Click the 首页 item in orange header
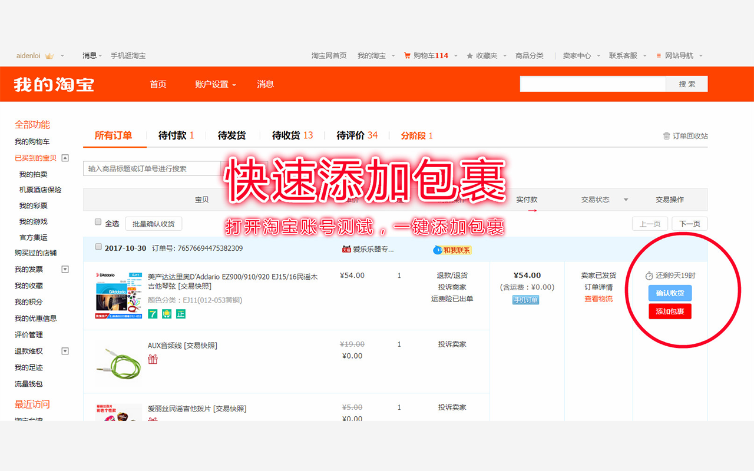Screen dimensions: 754x471 coord(158,84)
